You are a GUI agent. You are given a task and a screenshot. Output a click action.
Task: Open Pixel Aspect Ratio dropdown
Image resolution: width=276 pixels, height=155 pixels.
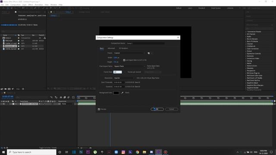coord(129,66)
